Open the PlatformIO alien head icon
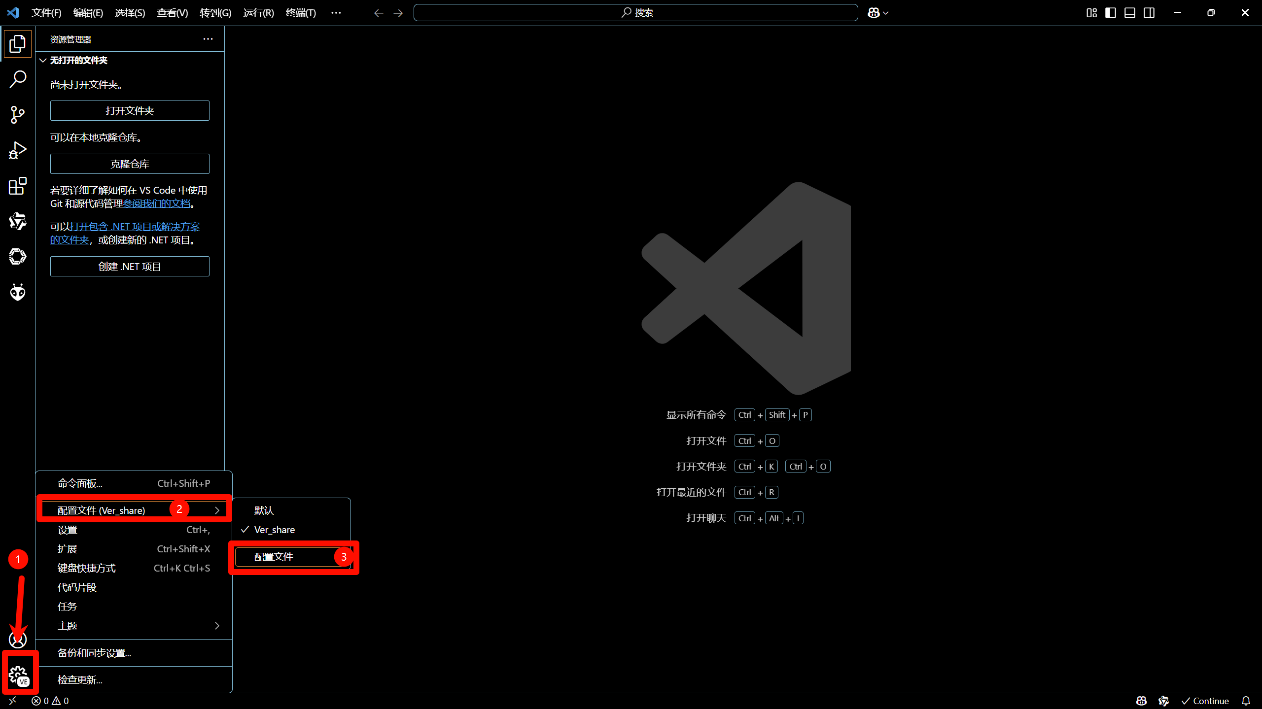The image size is (1262, 709). pos(18,292)
